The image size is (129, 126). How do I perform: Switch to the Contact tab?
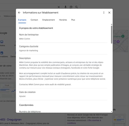[x=34, y=20]
